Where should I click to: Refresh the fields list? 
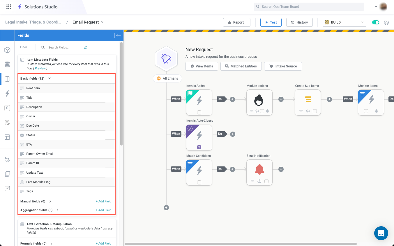(x=86, y=47)
